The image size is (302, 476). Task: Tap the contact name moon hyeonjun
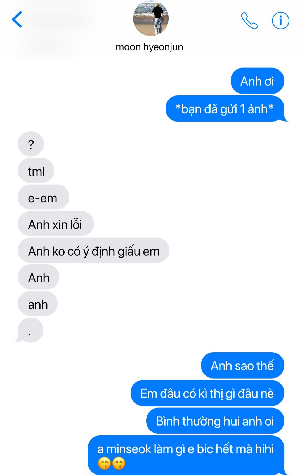pyautogui.click(x=149, y=47)
